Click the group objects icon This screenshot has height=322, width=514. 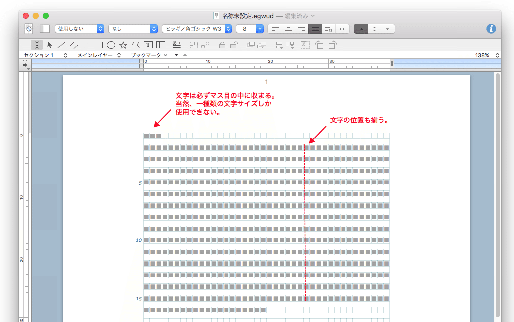(x=194, y=45)
